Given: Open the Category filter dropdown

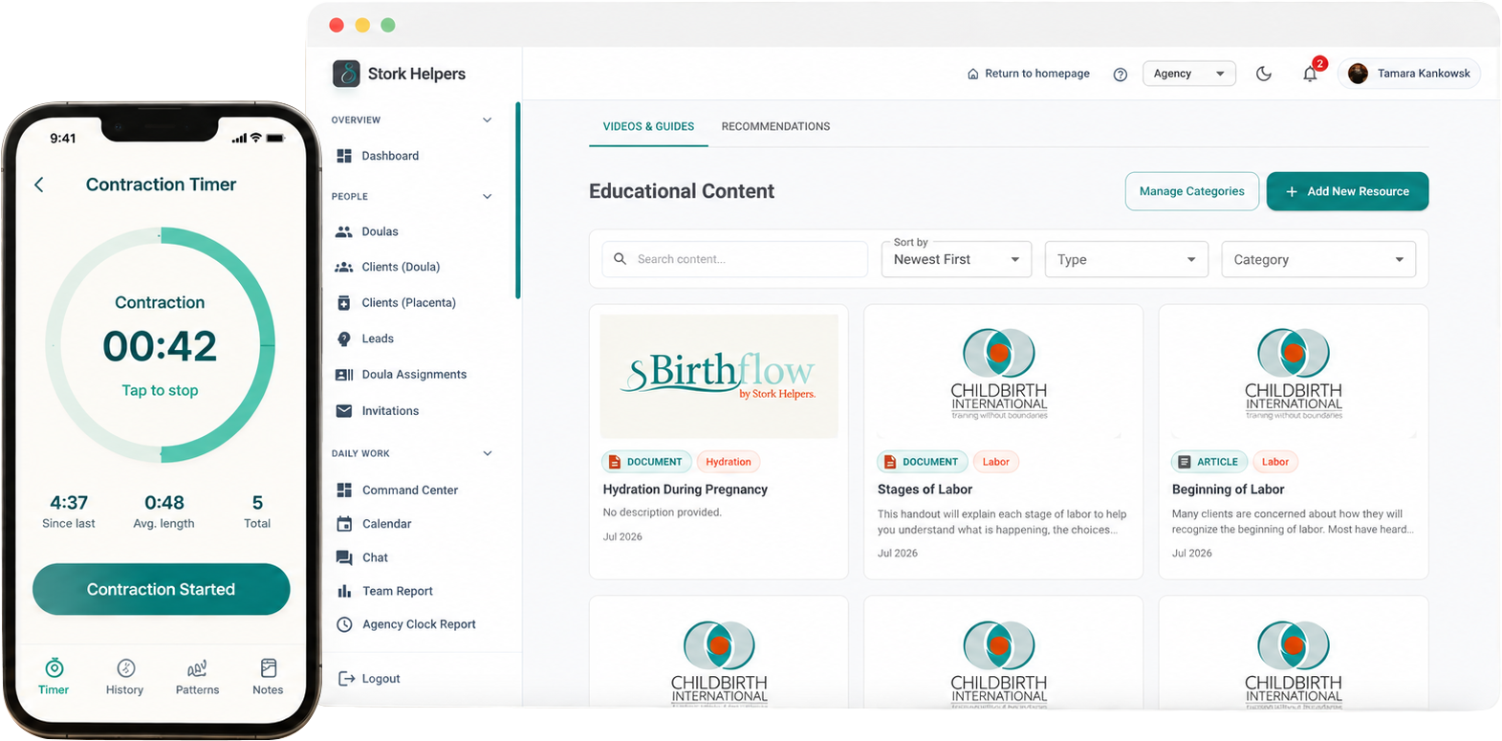Looking at the screenshot, I should click(1318, 259).
